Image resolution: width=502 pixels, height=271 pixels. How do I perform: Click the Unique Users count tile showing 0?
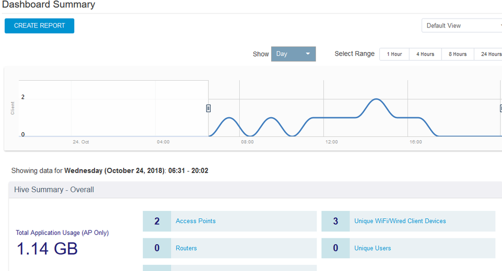point(335,248)
